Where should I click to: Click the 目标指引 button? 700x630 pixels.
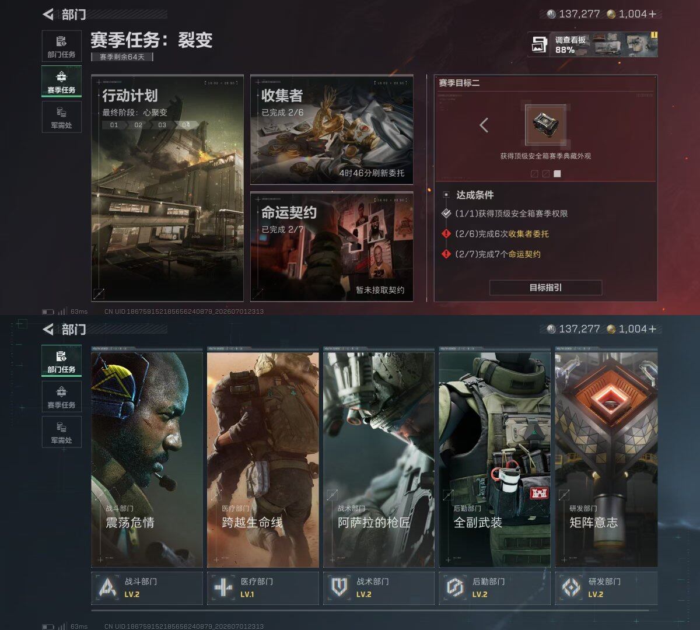(x=545, y=288)
